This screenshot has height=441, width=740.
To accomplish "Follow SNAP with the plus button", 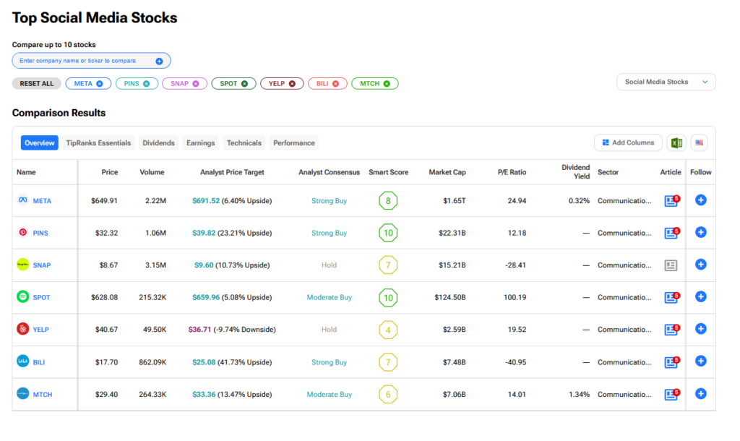I will [701, 265].
